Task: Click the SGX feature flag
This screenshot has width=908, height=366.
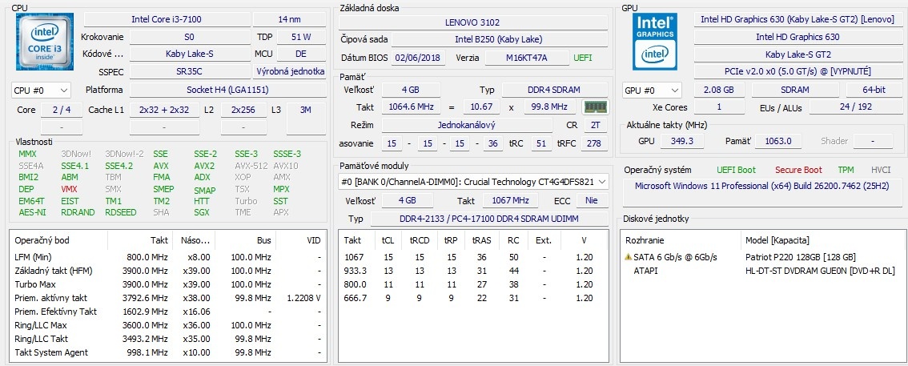Action: coord(202,212)
